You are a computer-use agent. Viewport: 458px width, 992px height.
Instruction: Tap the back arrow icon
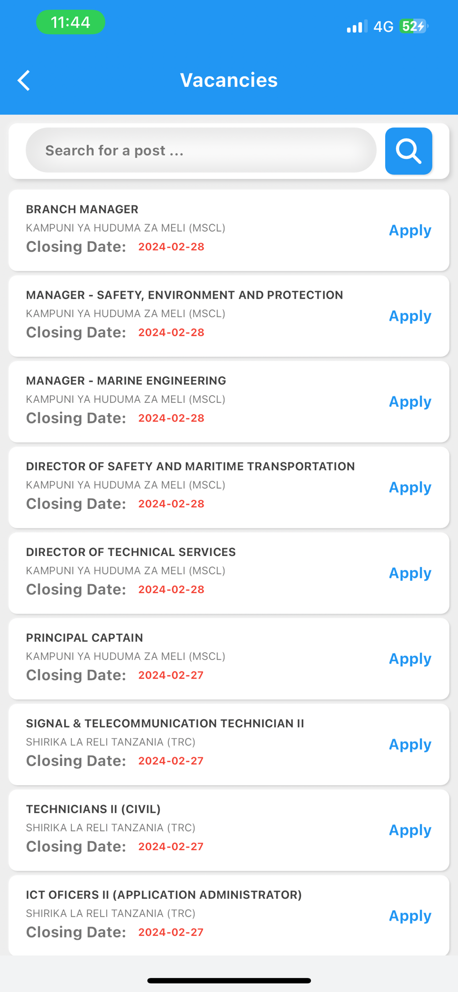24,80
